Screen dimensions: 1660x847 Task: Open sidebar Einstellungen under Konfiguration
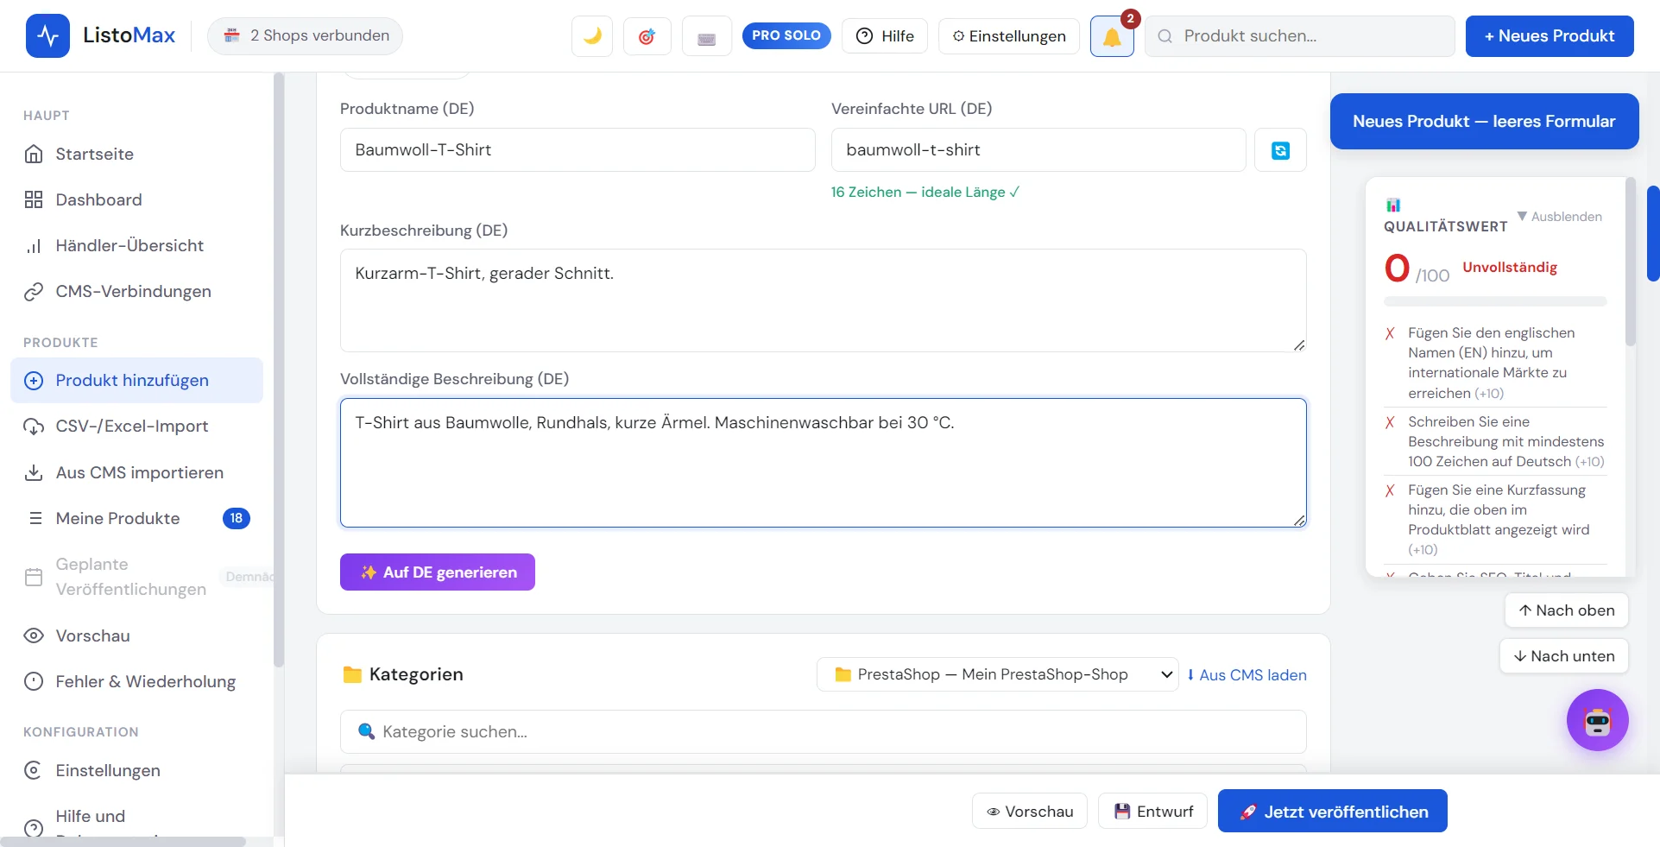click(136, 770)
